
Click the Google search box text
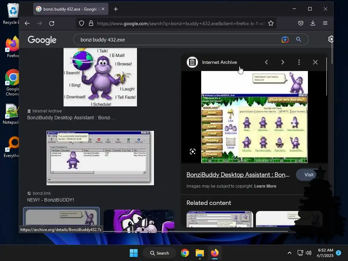click(103, 40)
